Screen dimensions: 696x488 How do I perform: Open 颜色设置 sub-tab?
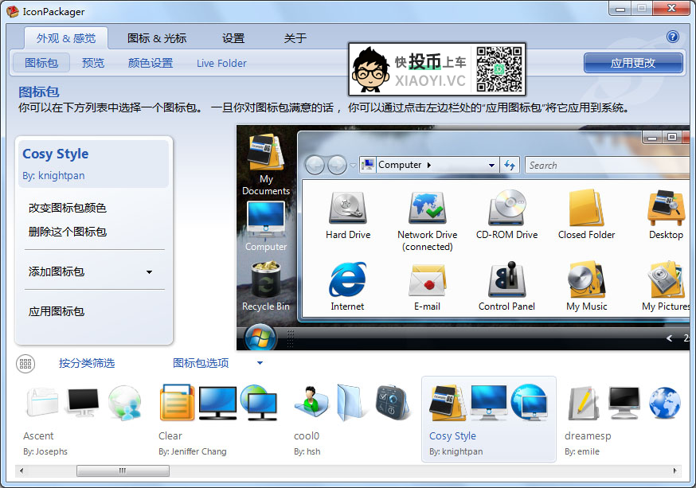point(151,63)
